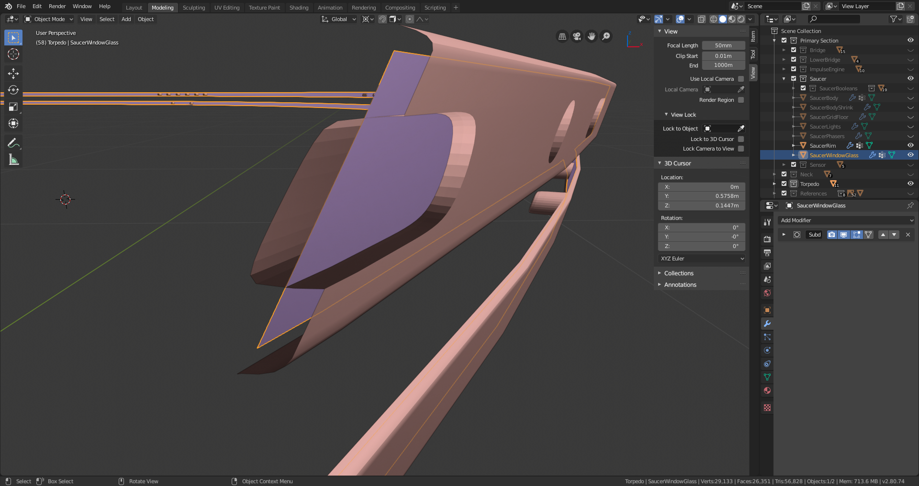The height and width of the screenshot is (486, 919).
Task: Select the Annotate tool
Action: point(13,143)
